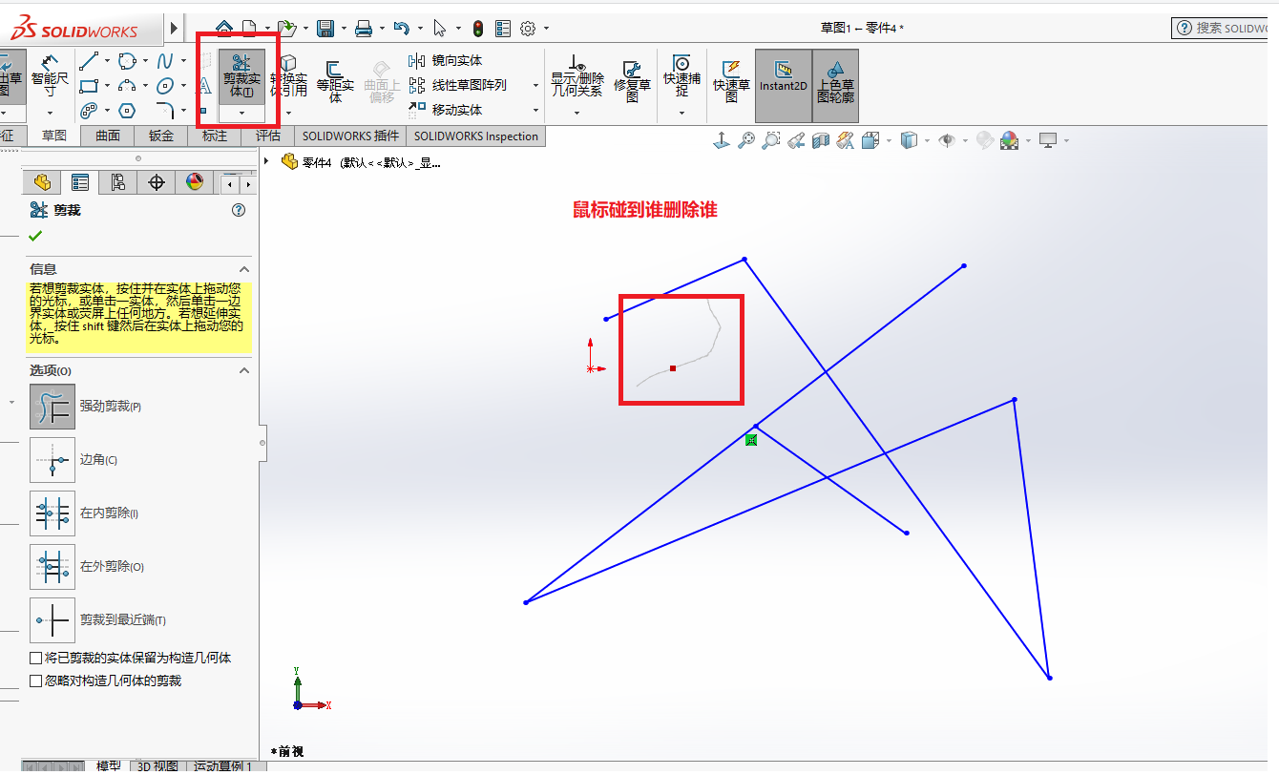
Task: Click Rapid Sketch (快速草图) tool
Action: coord(731,80)
